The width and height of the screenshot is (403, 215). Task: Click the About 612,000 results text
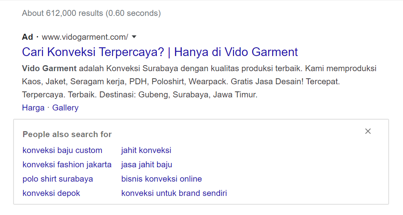click(91, 13)
